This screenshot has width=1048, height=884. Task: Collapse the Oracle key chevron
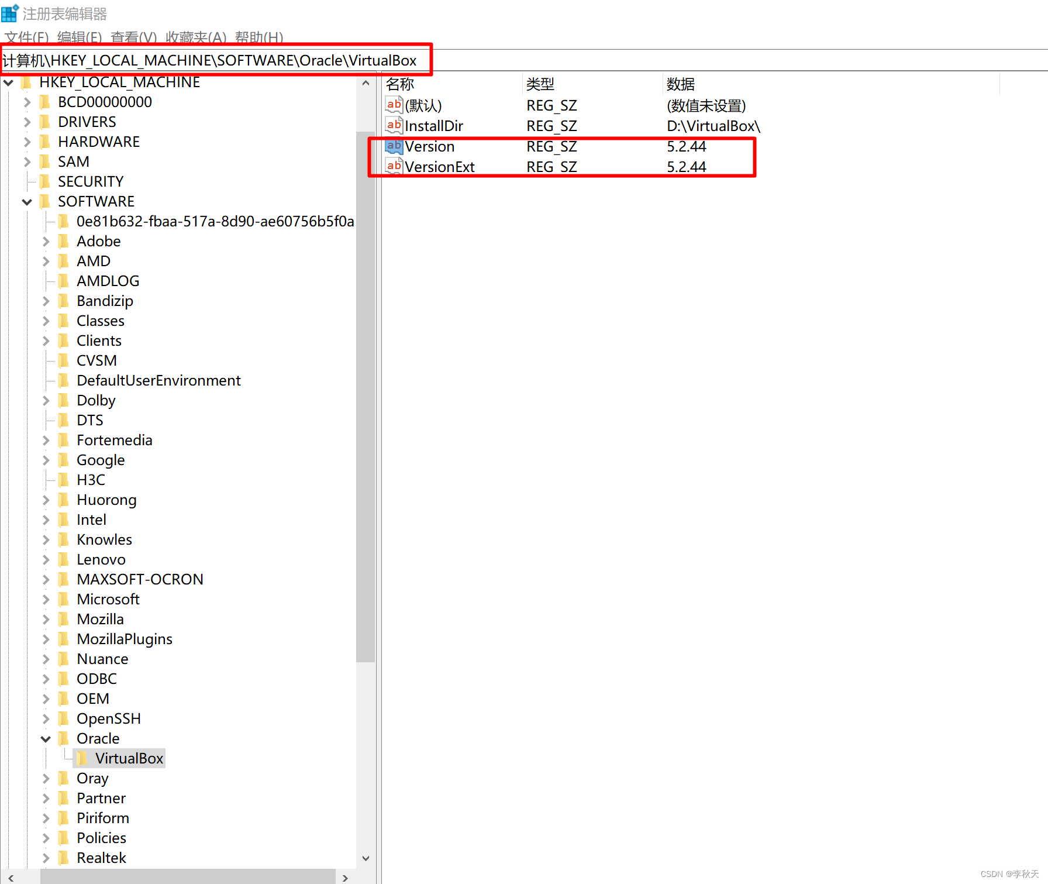46,739
